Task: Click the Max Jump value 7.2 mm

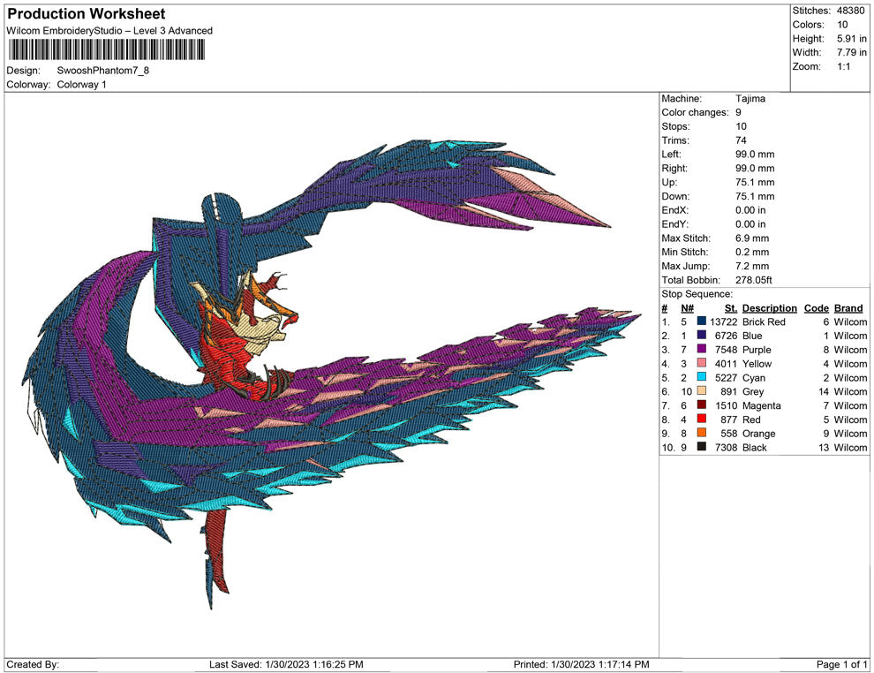Action: click(x=752, y=266)
